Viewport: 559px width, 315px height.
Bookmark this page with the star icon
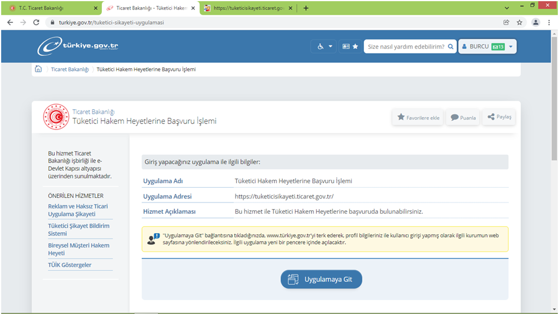tap(520, 22)
